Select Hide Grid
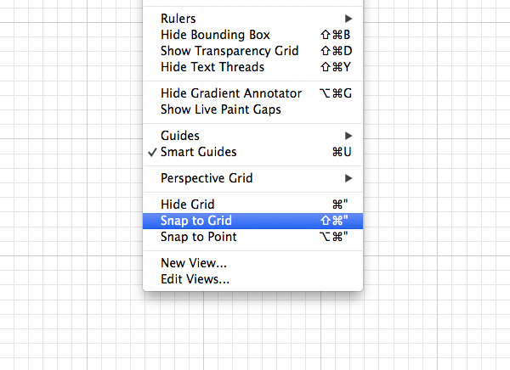The image size is (510, 370). (x=188, y=205)
